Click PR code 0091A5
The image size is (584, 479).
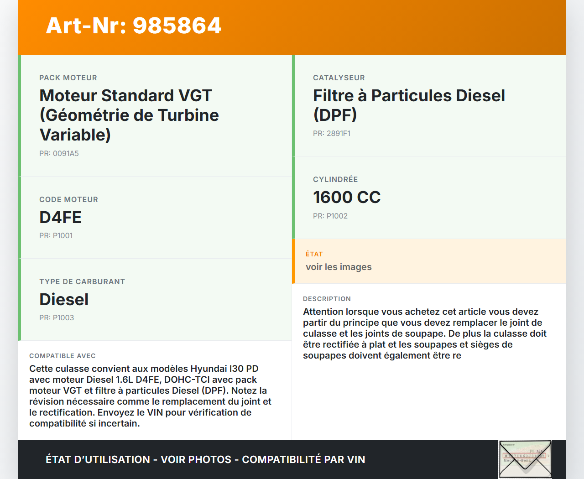pyautogui.click(x=59, y=154)
